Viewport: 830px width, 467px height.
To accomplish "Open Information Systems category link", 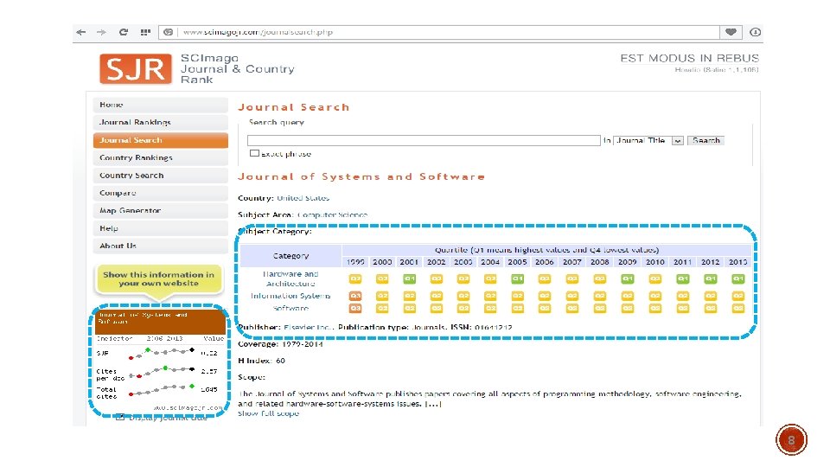I will click(290, 296).
